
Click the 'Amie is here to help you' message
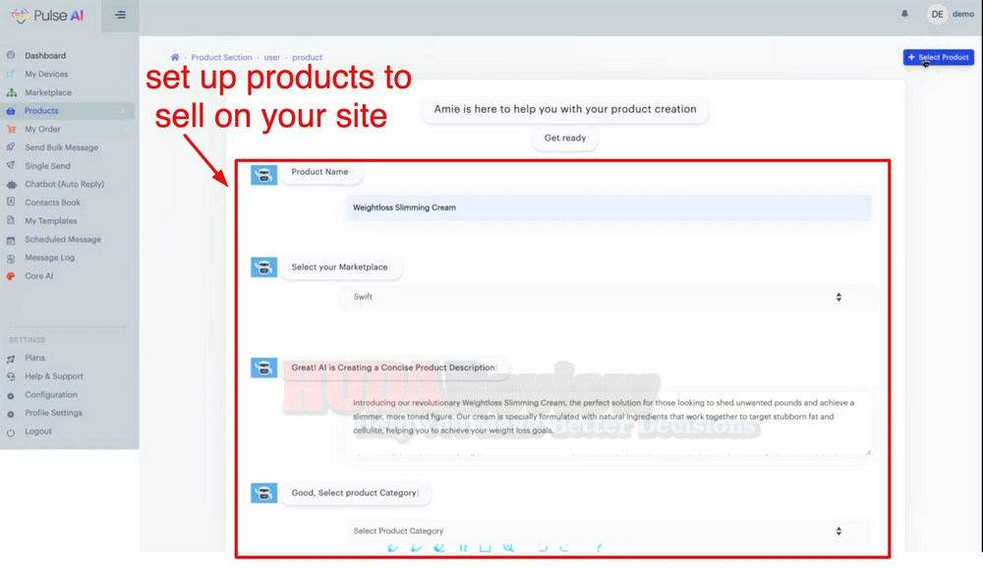[565, 109]
